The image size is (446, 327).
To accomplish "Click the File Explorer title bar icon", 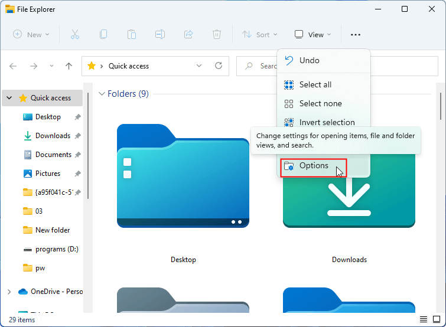I will point(9,9).
